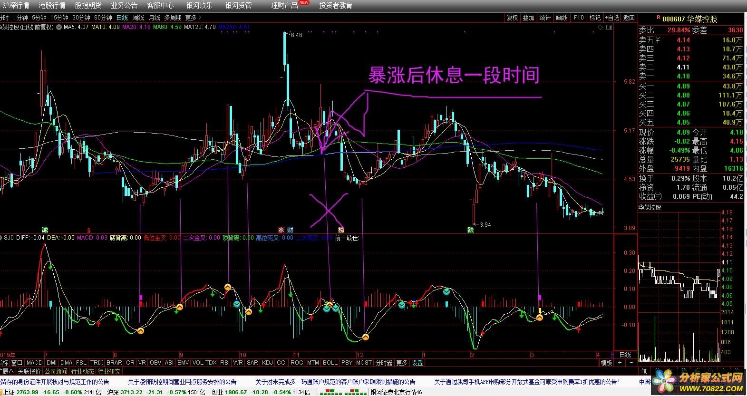Image resolution: width=747 pixels, height=396 pixels.
Task: Click the zoom in plus button
Action: tap(620, 363)
